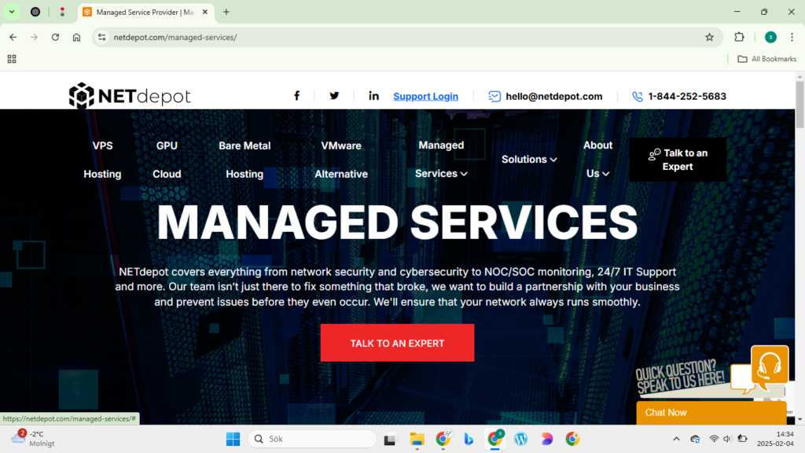
Task: Open the apps grid in bookmarks bar
Action: point(12,59)
